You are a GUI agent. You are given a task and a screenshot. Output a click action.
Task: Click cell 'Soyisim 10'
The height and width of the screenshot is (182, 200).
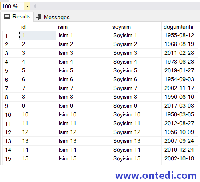[x=136, y=115]
